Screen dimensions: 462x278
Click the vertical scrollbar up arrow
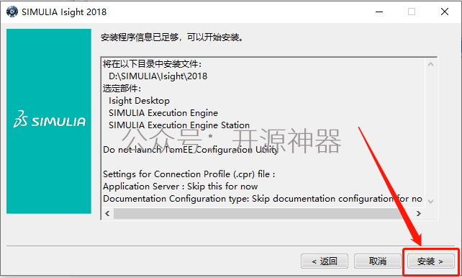[x=430, y=64]
